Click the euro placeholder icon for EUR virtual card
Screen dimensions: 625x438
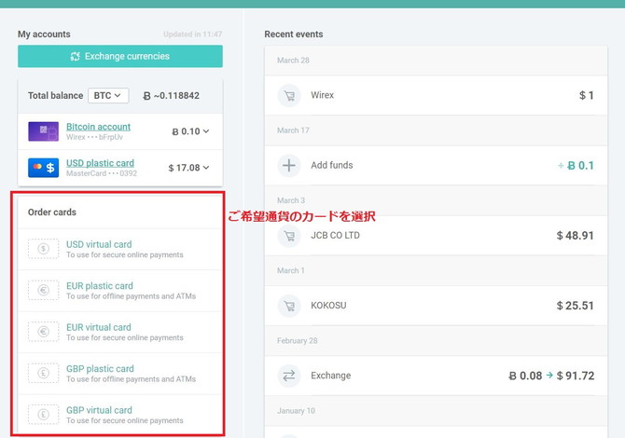point(44,332)
